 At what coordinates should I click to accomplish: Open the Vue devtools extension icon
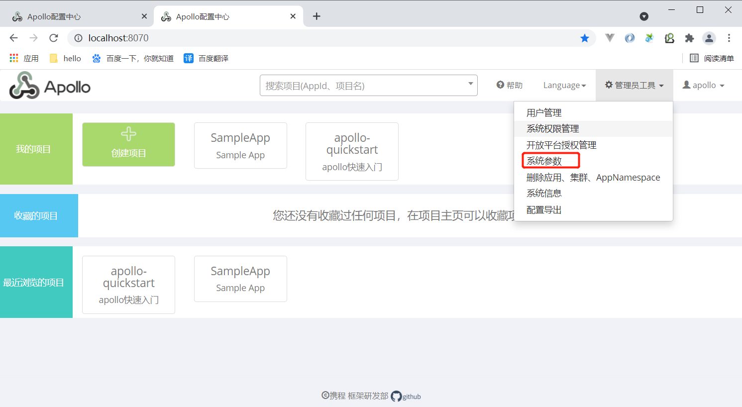point(610,38)
